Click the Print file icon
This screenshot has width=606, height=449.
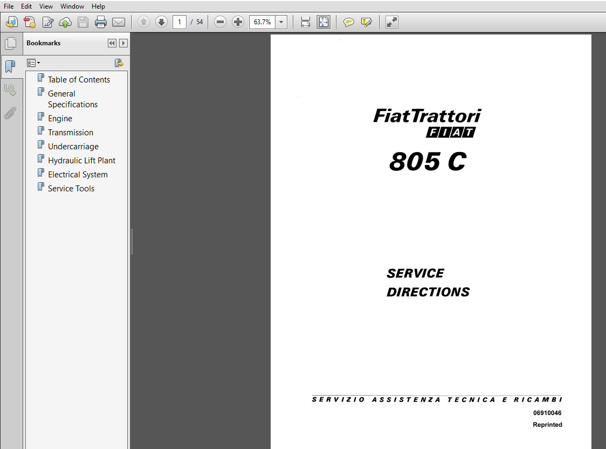point(101,22)
